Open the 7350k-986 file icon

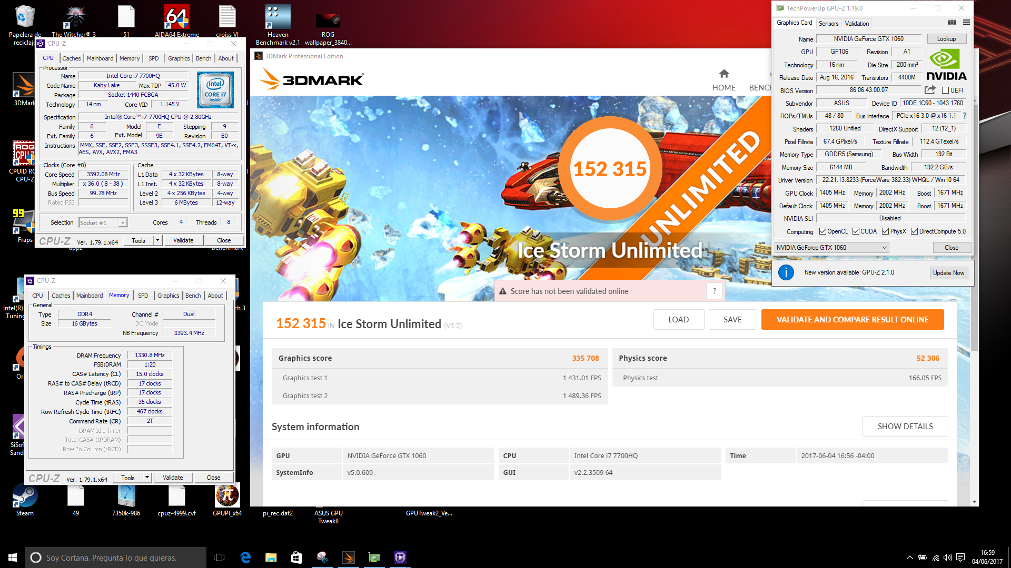click(126, 500)
